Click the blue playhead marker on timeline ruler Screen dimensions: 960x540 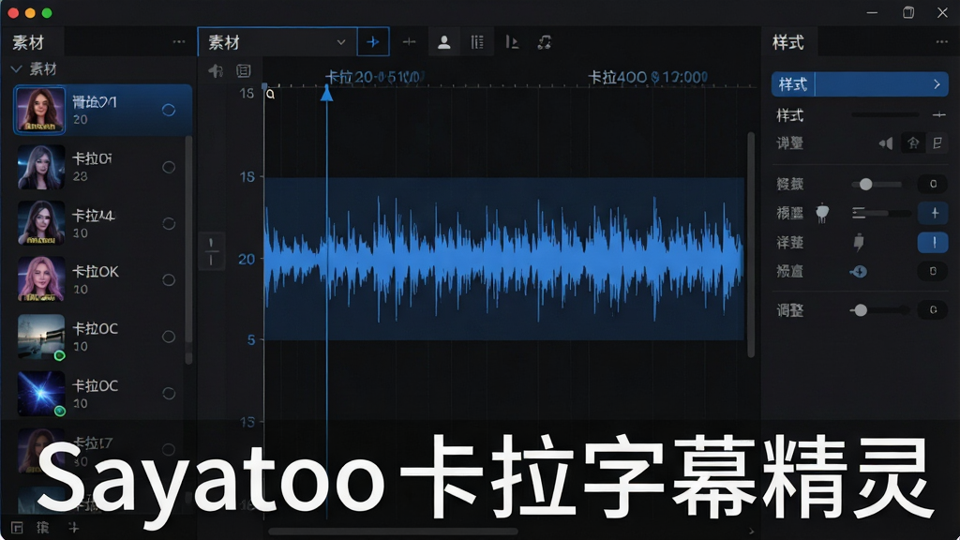pyautogui.click(x=327, y=93)
